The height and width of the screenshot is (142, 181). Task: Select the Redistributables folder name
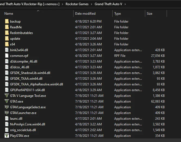(x=21, y=33)
